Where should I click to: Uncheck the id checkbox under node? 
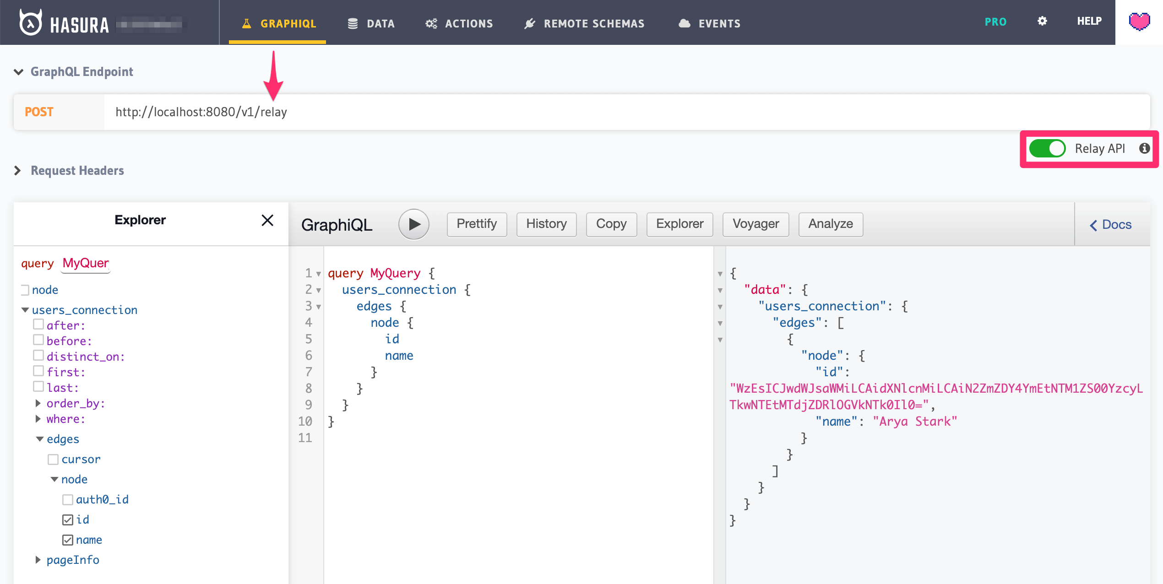[x=68, y=519]
